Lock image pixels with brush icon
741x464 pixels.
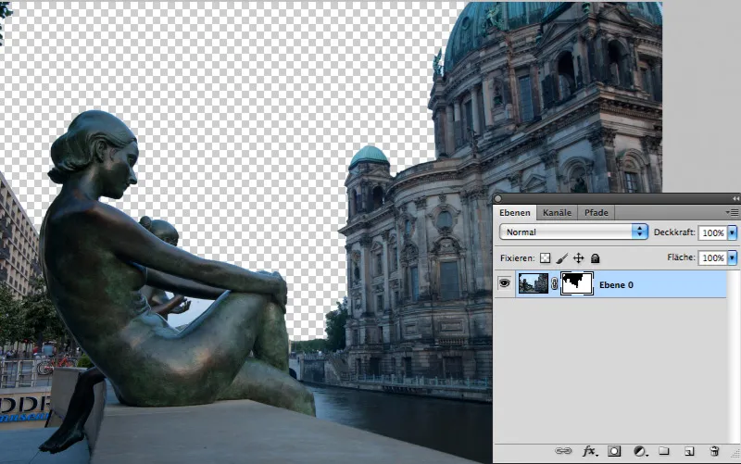pyautogui.click(x=562, y=258)
